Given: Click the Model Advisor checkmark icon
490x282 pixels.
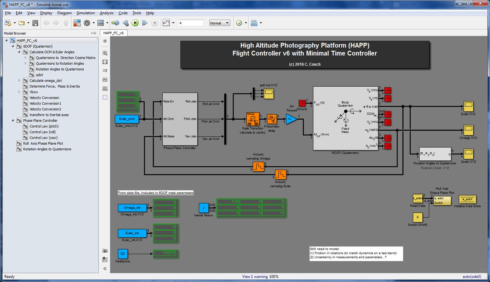Looking at the screenshot, I should (239, 23).
